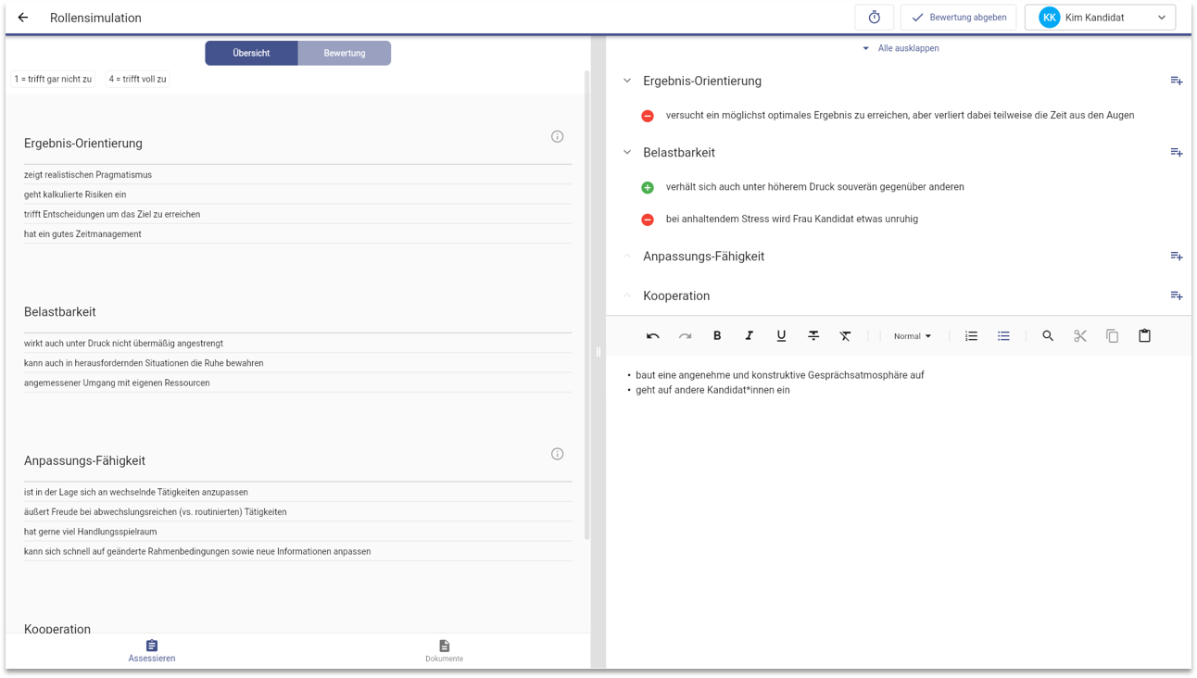Switch to the Übersicht tab
The height and width of the screenshot is (678, 1197).
click(251, 53)
